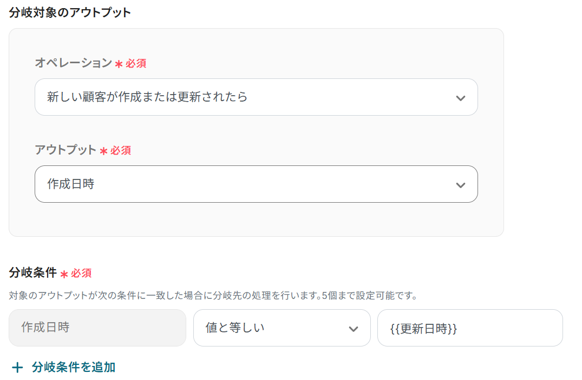Click the 分岐条件を追加 link
This screenshot has width=582, height=380.
pos(74,368)
